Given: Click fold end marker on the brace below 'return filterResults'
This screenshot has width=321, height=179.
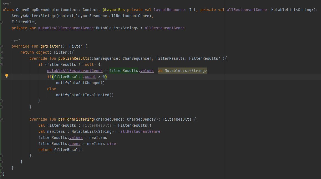Looking at the screenshot, I should coord(1,156).
